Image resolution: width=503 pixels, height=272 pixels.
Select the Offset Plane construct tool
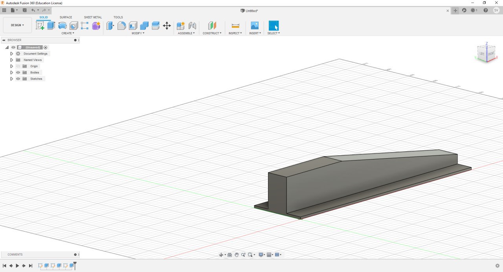pos(212,26)
